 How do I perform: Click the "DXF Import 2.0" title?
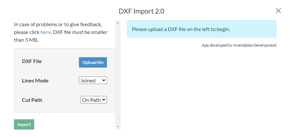(142, 11)
